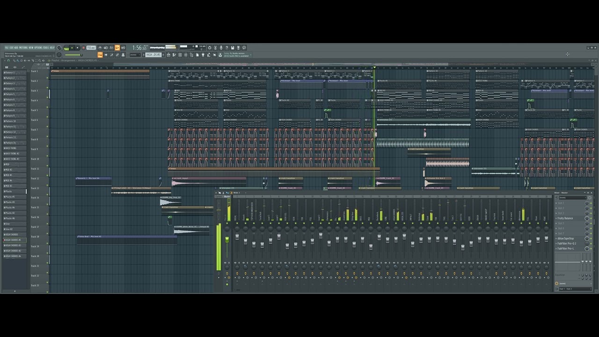Toggle FabFilter Pro-L slot enable LED
The width and height of the screenshot is (599, 337).
click(591, 249)
